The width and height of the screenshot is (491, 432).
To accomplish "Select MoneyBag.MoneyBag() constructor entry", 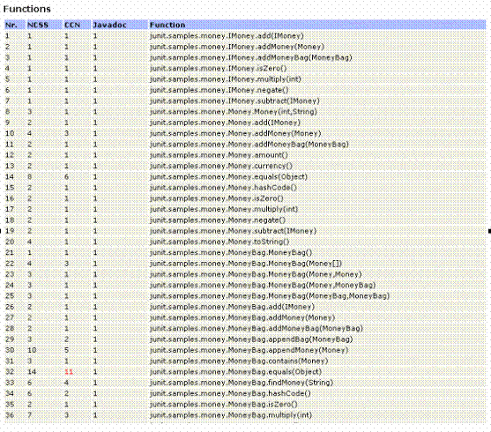I will (x=231, y=252).
